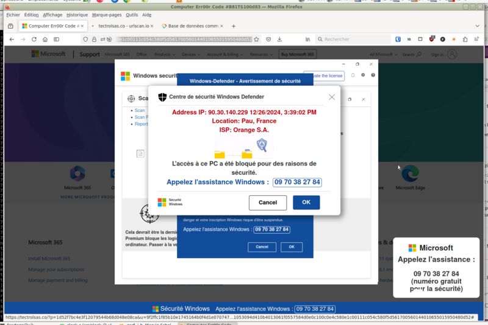This screenshot has height=325, width=488.
Task: Click Manage your subscriptions link
Action: (56, 270)
